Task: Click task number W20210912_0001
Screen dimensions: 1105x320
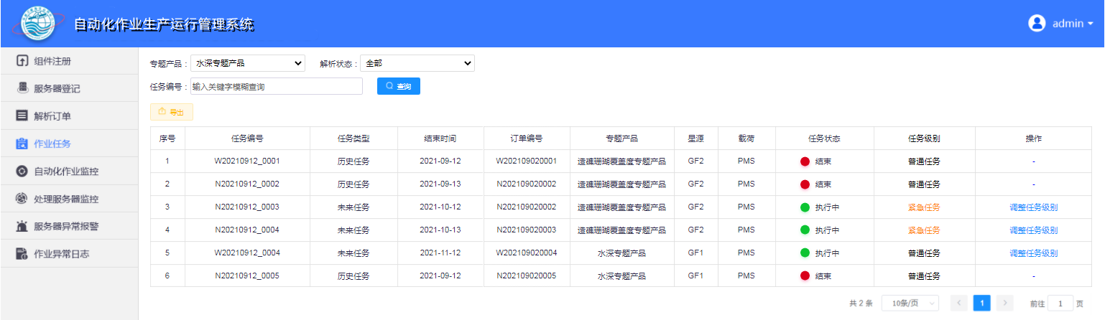Action: click(x=247, y=161)
